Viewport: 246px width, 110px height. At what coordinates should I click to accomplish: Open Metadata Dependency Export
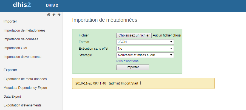(x=25, y=88)
